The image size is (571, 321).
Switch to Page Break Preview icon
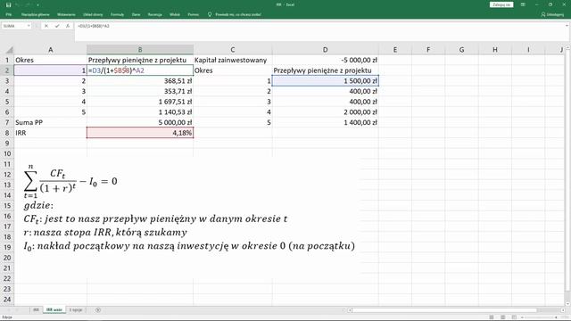point(514,317)
